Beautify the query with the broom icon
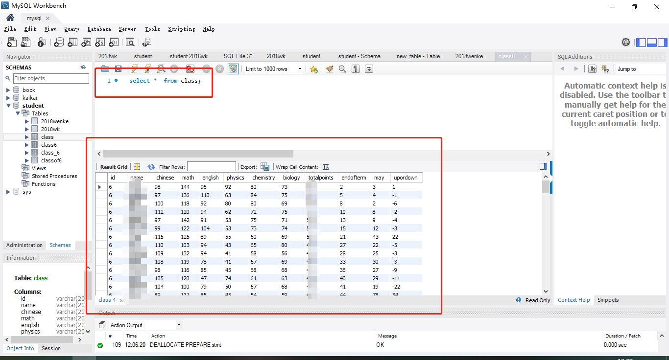 [x=329, y=69]
